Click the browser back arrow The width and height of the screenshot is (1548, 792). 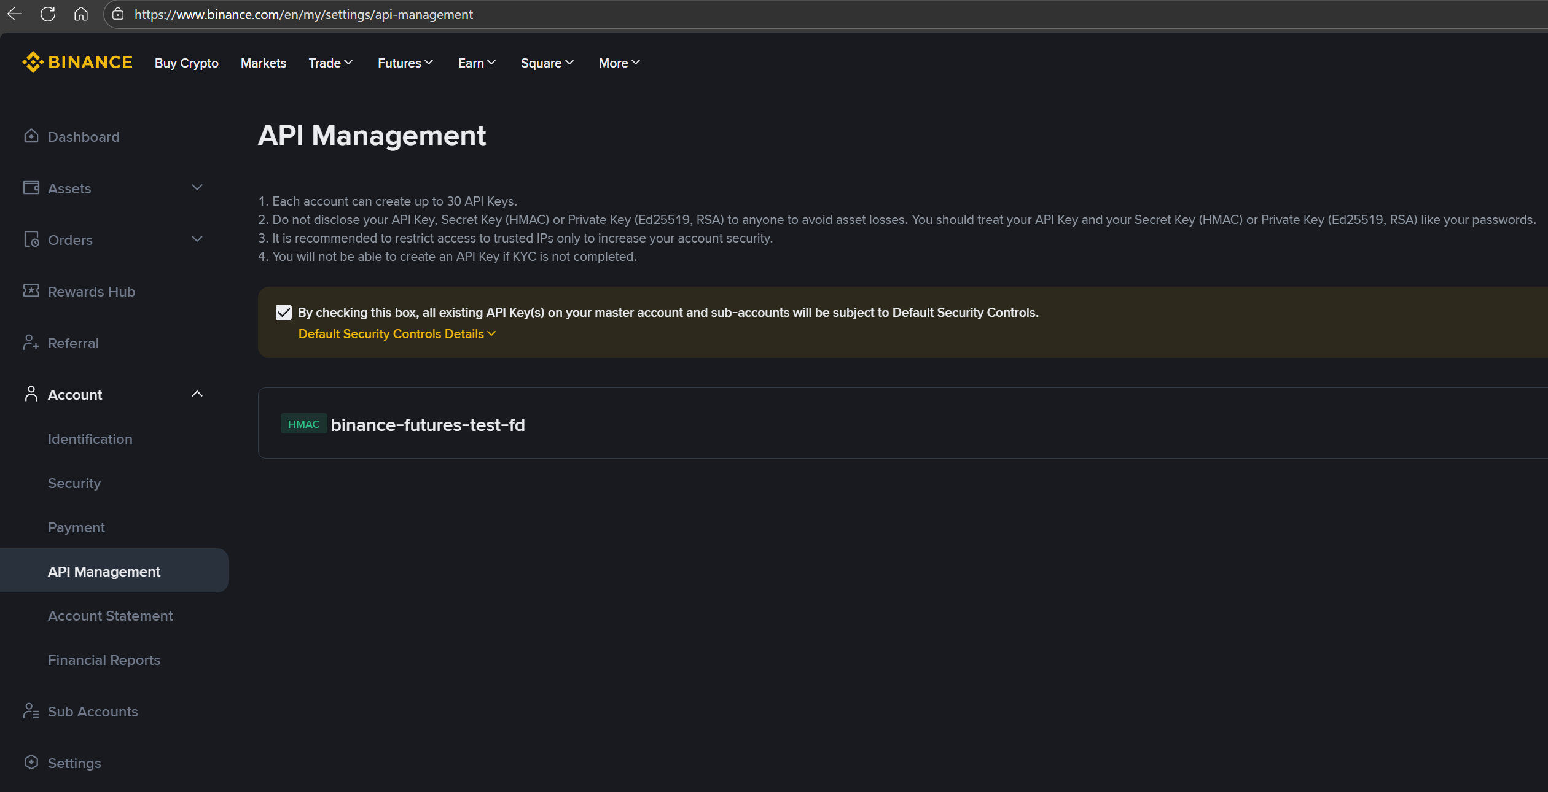pyautogui.click(x=14, y=14)
